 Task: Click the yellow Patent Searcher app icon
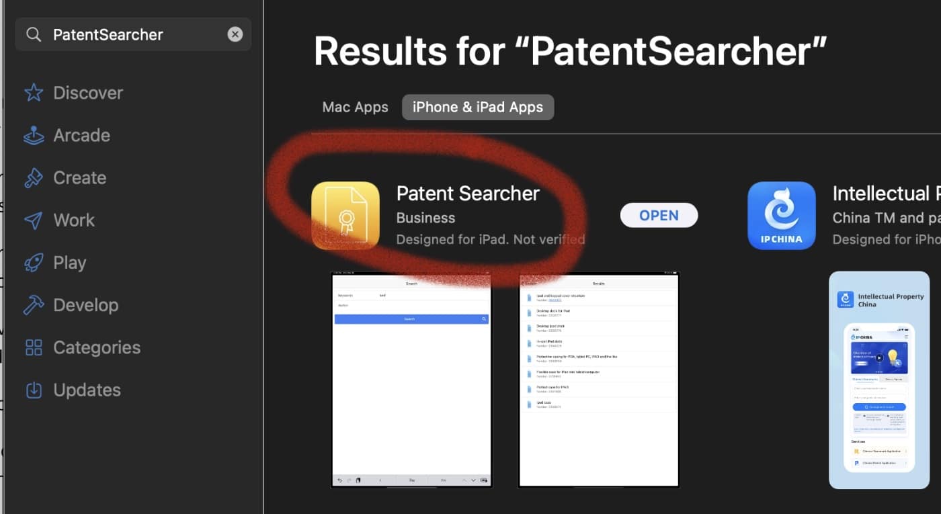345,216
